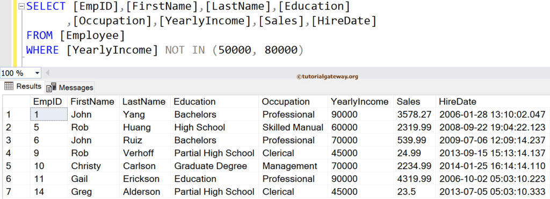Click the '24.99' sales cell
This screenshot has width=550, height=199.
pyautogui.click(x=415, y=153)
